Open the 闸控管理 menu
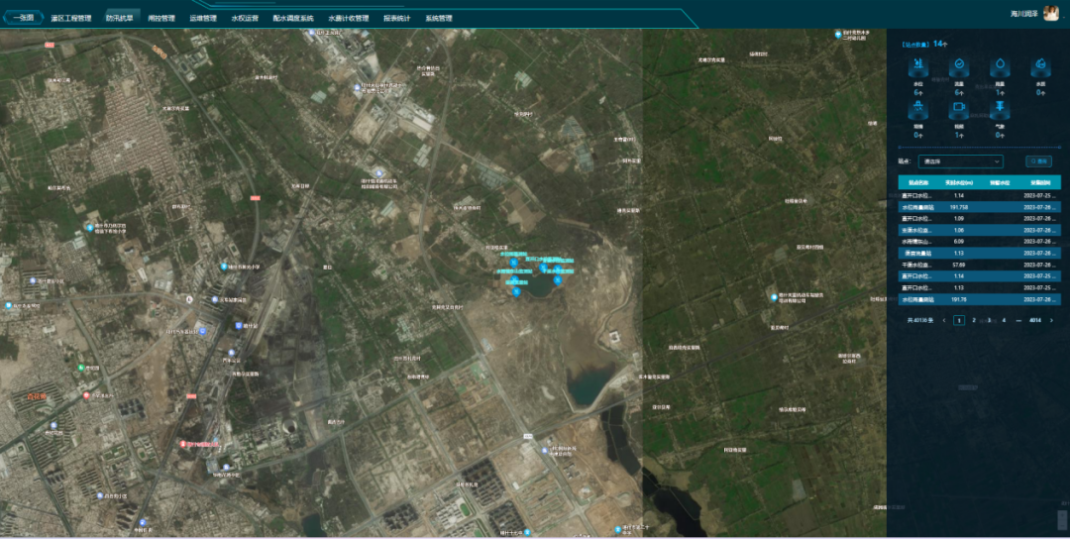1070x539 pixels. pos(161,19)
